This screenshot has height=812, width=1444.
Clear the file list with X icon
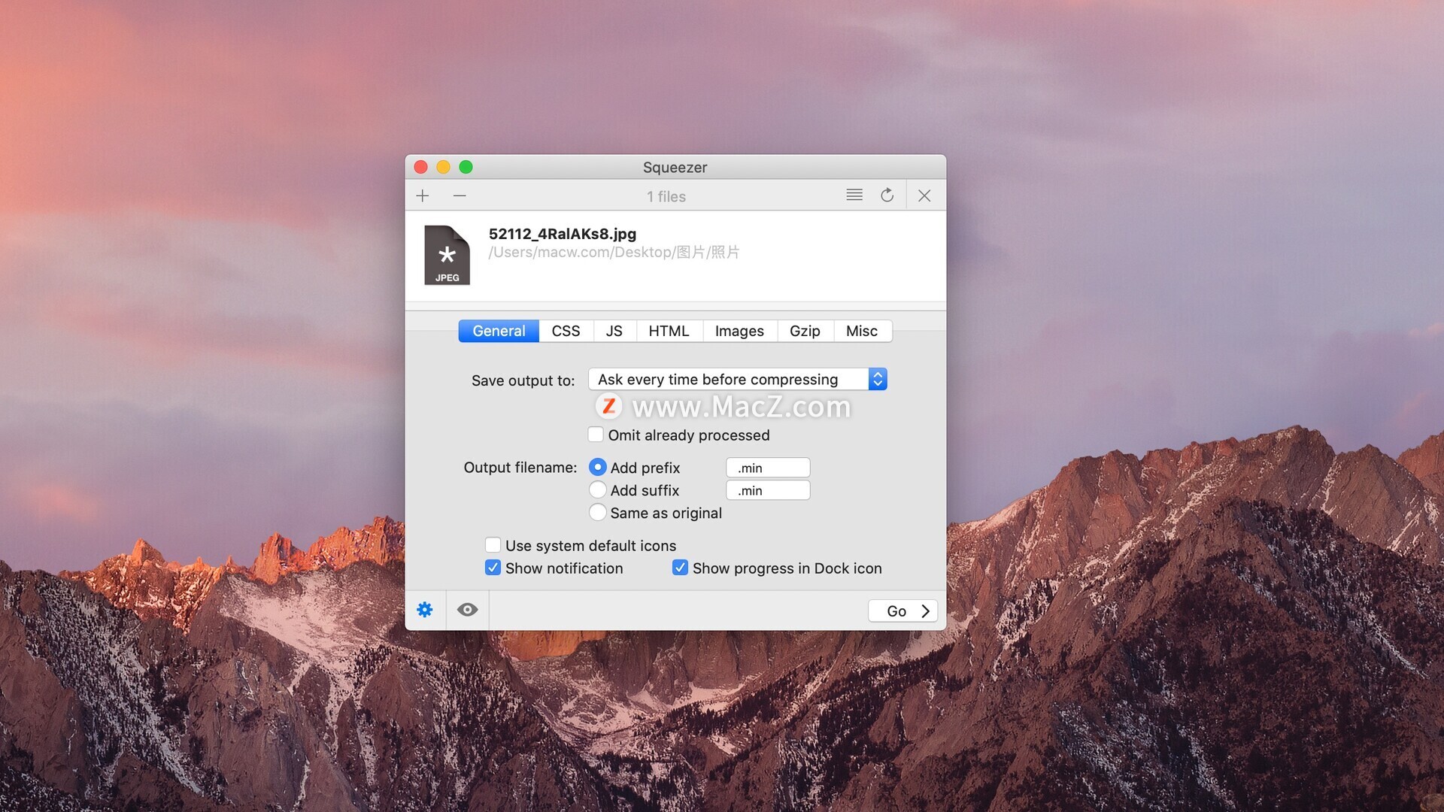click(924, 195)
